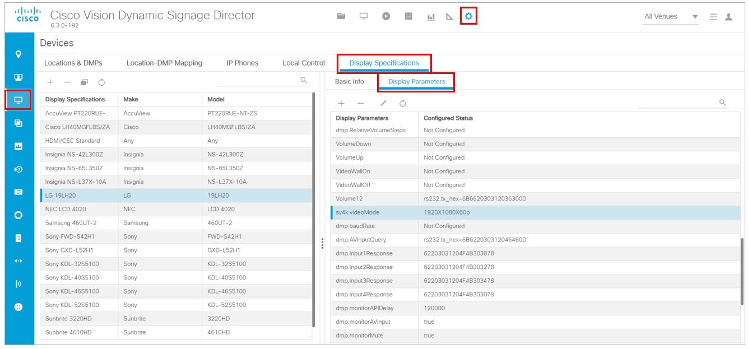The image size is (748, 349).
Task: Switch to the Location-DMP Mapping tab
Action: [164, 63]
